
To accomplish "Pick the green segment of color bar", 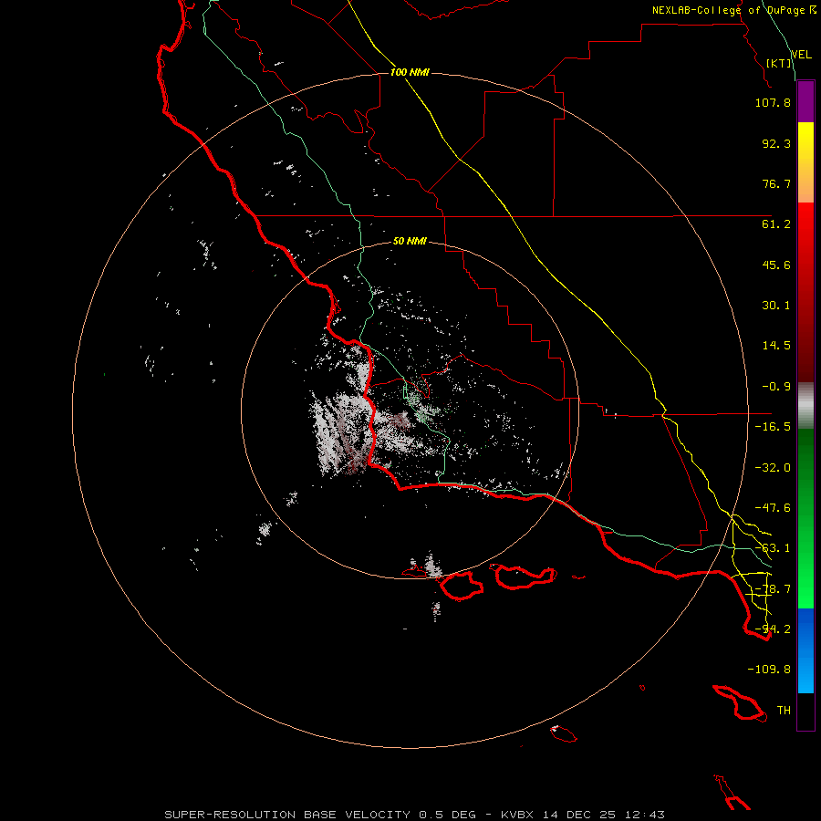I will tap(805, 518).
